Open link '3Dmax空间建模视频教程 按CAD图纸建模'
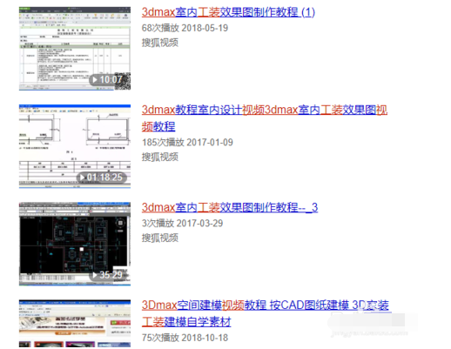The height and width of the screenshot is (349, 451). [x=265, y=313]
